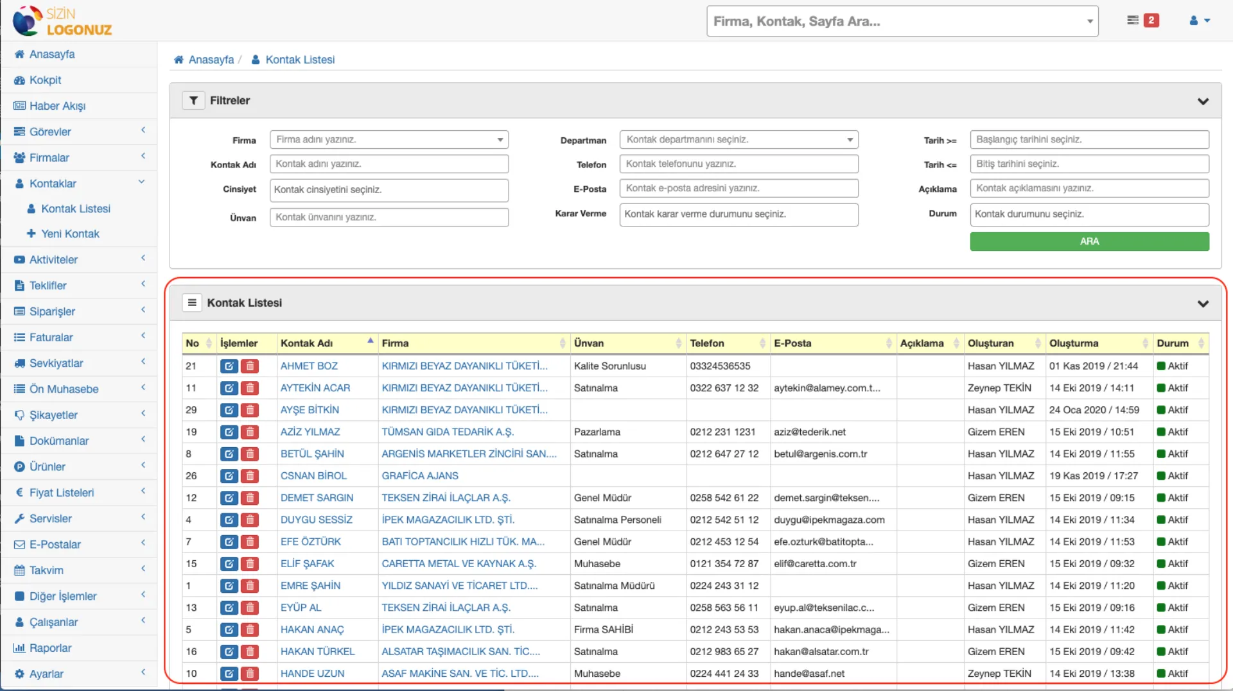The height and width of the screenshot is (691, 1233).
Task: Click the Tarih >= start date field
Action: click(x=1089, y=140)
